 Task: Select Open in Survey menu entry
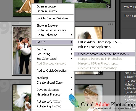[53, 11]
